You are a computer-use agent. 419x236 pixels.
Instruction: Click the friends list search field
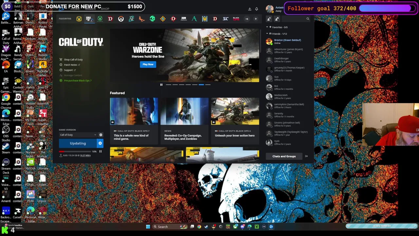tap(296, 19)
